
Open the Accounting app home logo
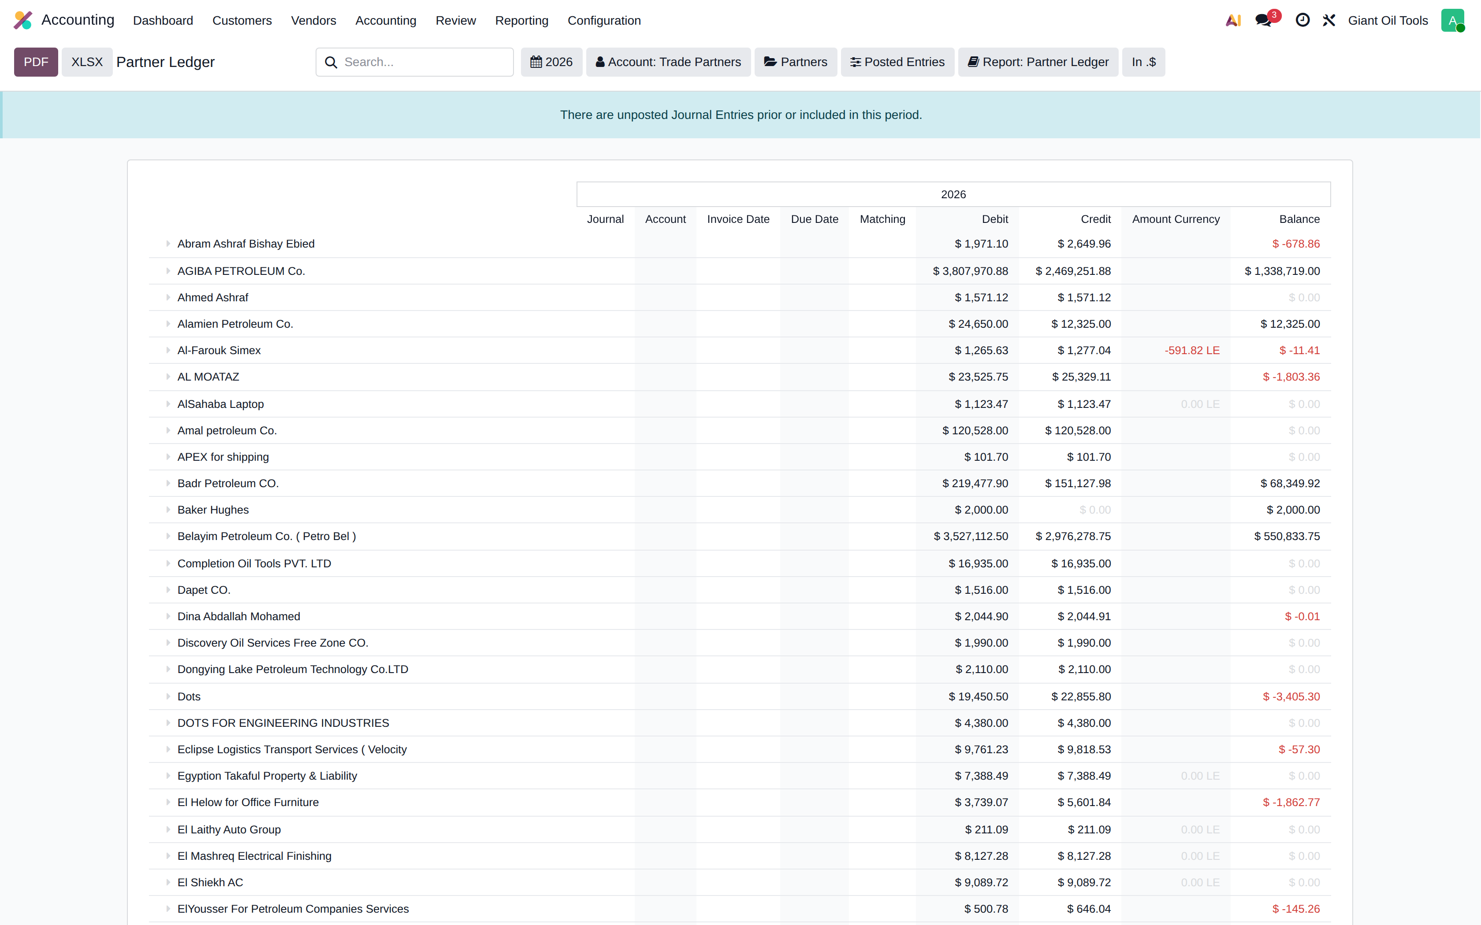[x=23, y=20]
